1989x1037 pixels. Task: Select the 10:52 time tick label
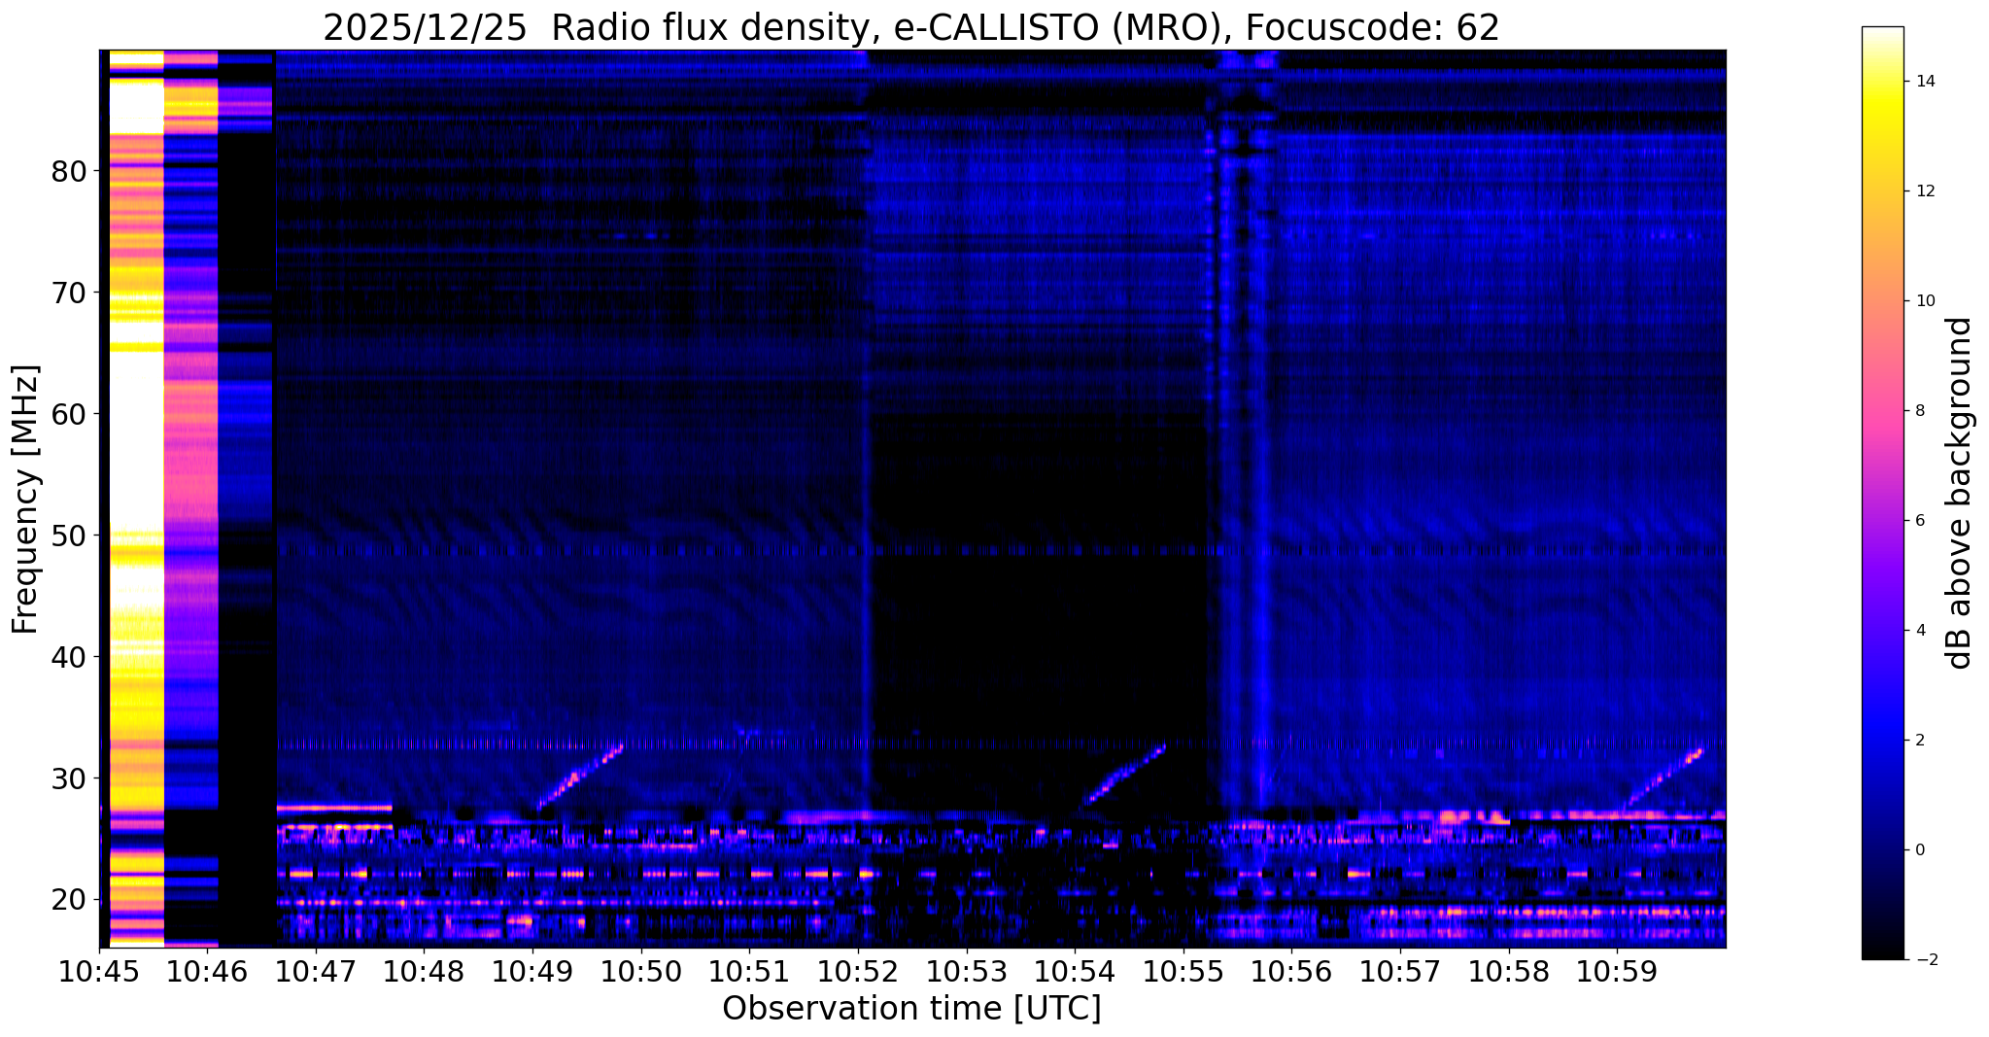point(858,972)
